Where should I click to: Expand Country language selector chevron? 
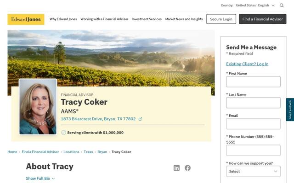(x=273, y=5)
